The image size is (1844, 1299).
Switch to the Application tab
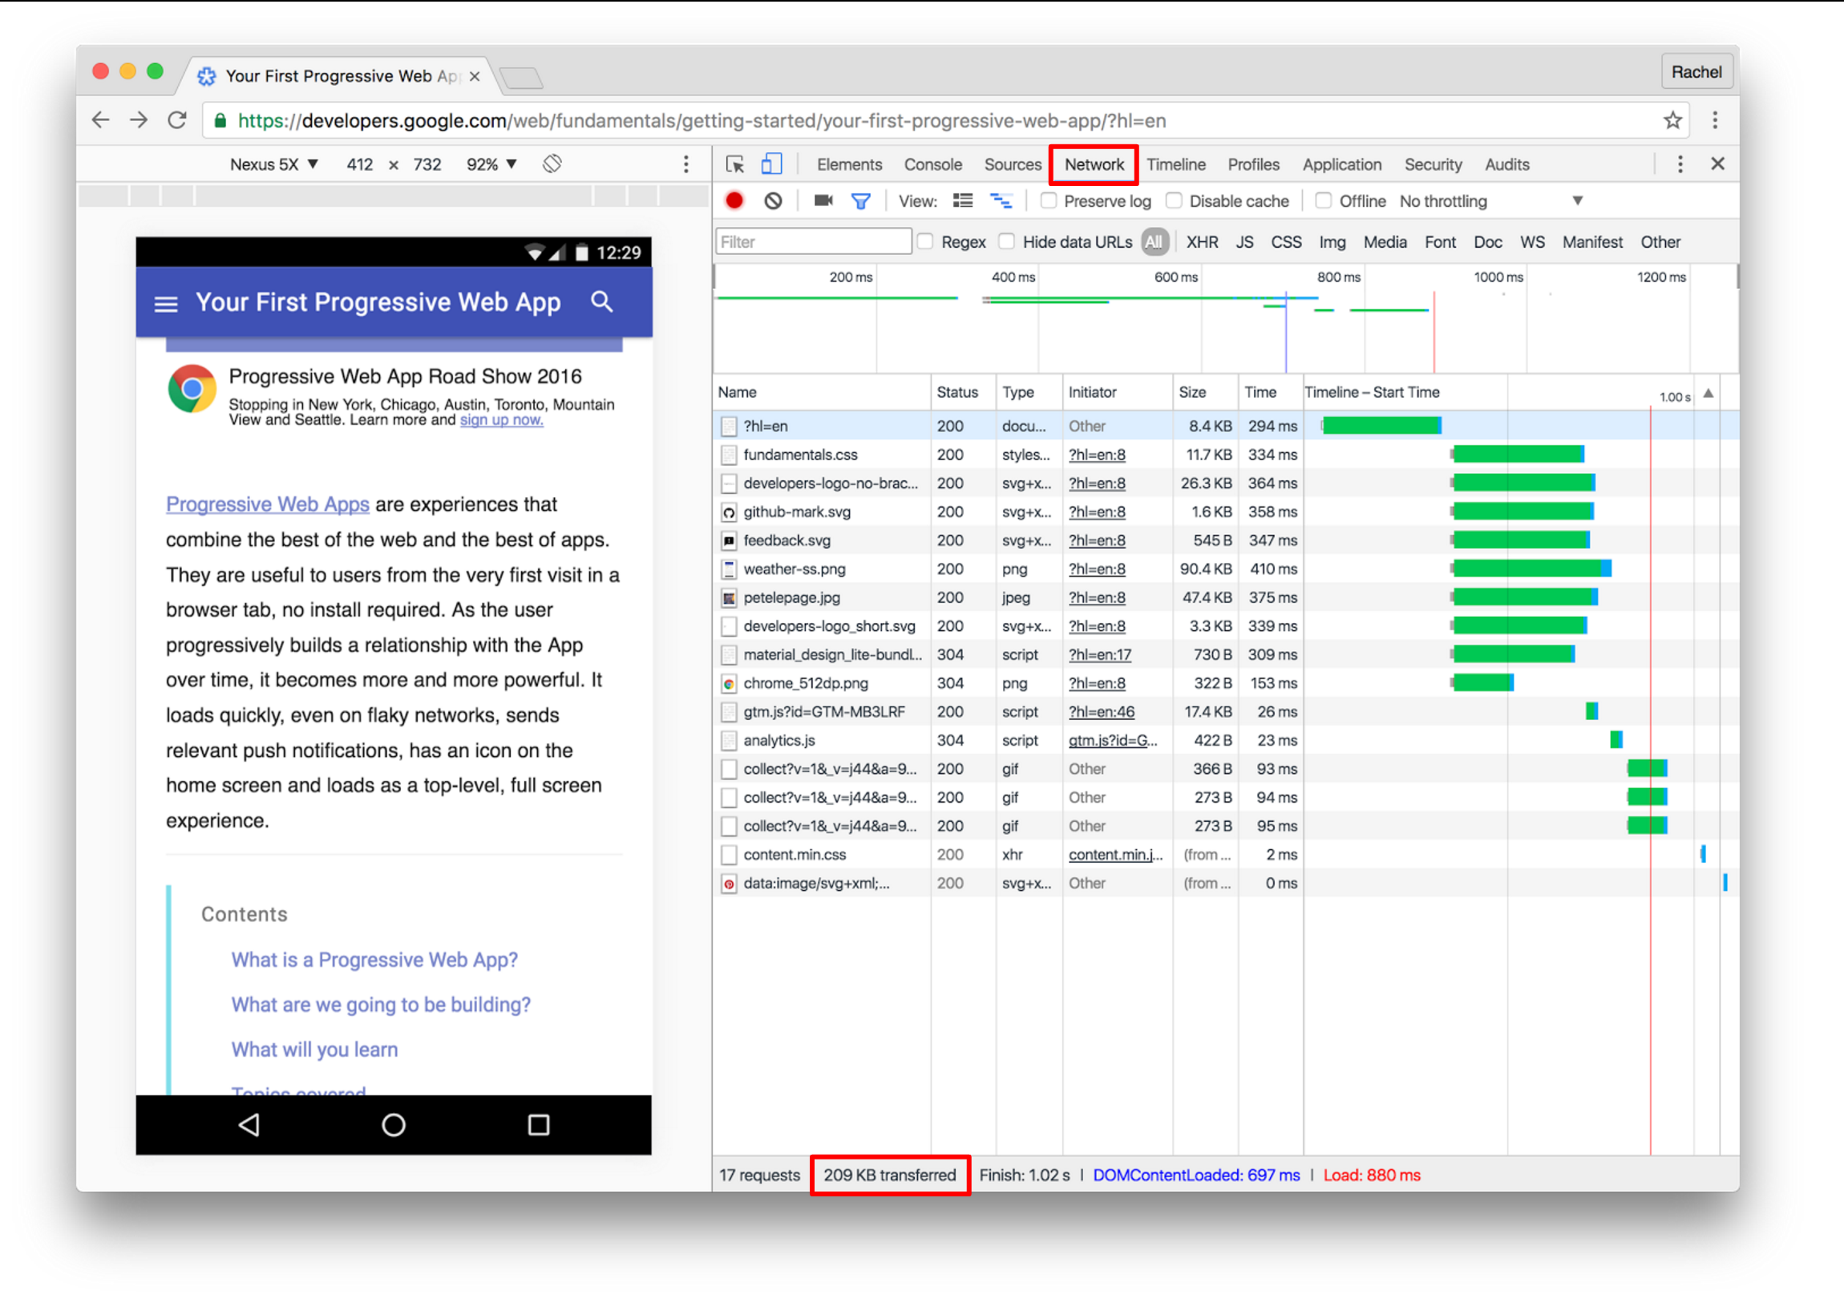pos(1341,164)
